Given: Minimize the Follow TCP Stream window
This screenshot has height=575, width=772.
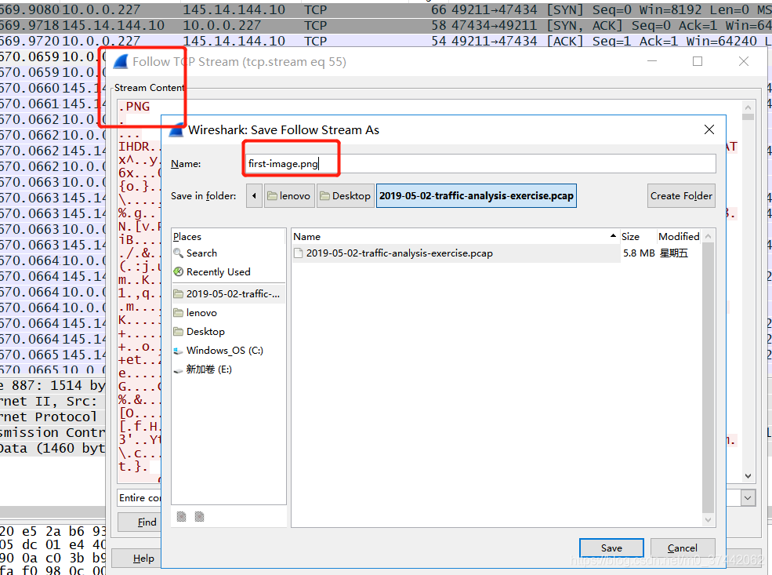Looking at the screenshot, I should (652, 61).
